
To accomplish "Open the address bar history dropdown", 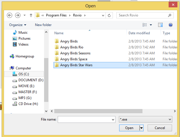I will (x=103, y=15).
